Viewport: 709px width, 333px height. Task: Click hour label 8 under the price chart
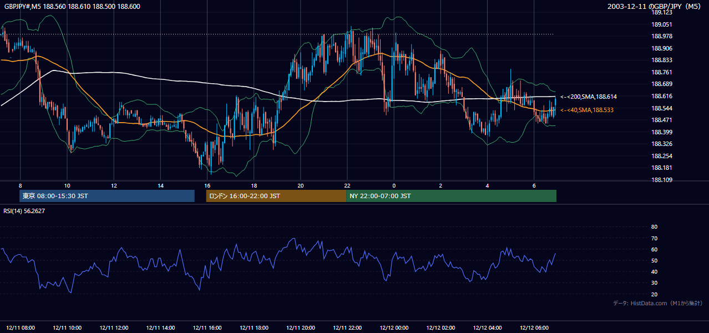pyautogui.click(x=21, y=185)
